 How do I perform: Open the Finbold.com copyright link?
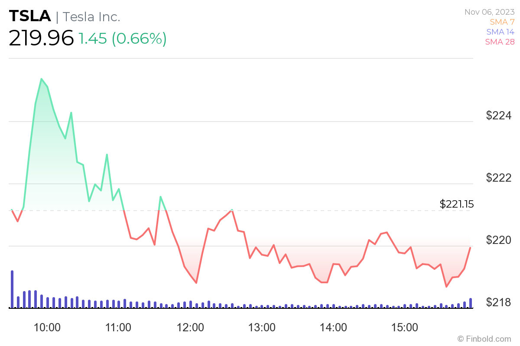pyautogui.click(x=484, y=339)
